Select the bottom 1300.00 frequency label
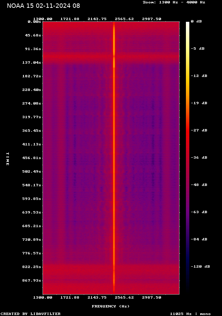This screenshot has width=222, height=316. point(43,297)
